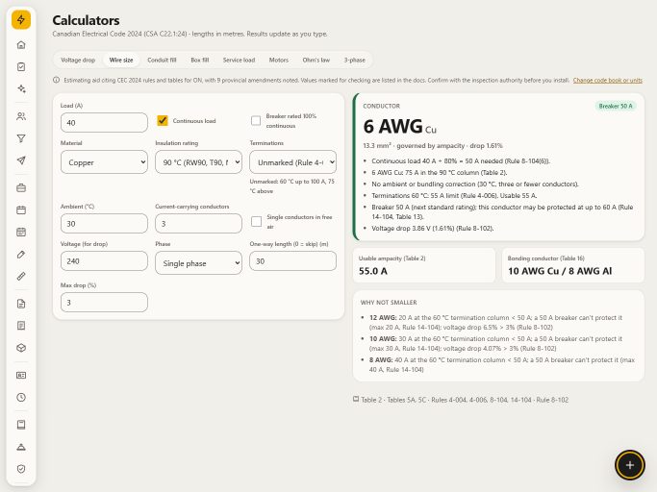Click the Calculators page title

pyautogui.click(x=86, y=20)
